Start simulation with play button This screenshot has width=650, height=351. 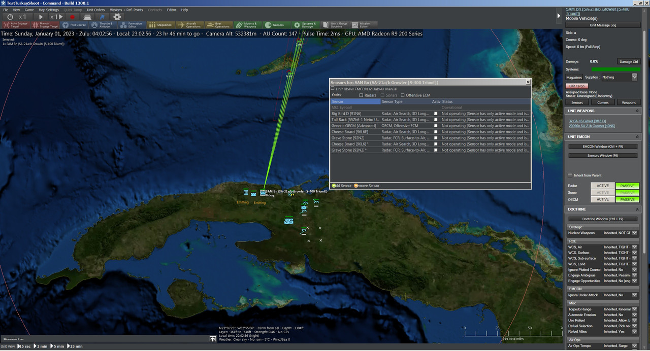click(41, 17)
